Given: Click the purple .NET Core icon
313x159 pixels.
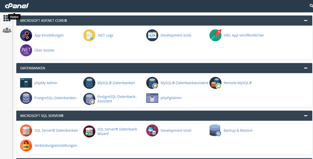Looking at the screenshot, I should click(26, 50).
